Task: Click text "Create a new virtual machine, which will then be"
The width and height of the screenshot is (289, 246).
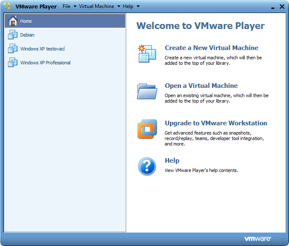Action: (x=213, y=58)
